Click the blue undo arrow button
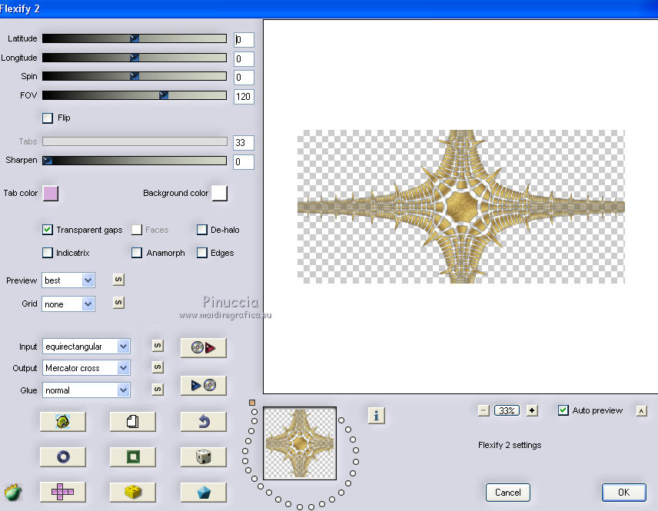Viewport: 658px width, 511px height. [204, 422]
